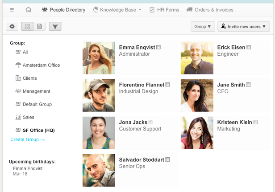Click the Florentino Flannel name

tap(142, 85)
